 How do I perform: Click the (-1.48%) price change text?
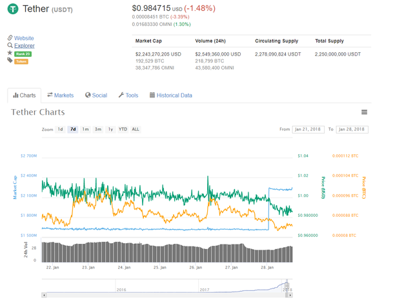coord(199,8)
